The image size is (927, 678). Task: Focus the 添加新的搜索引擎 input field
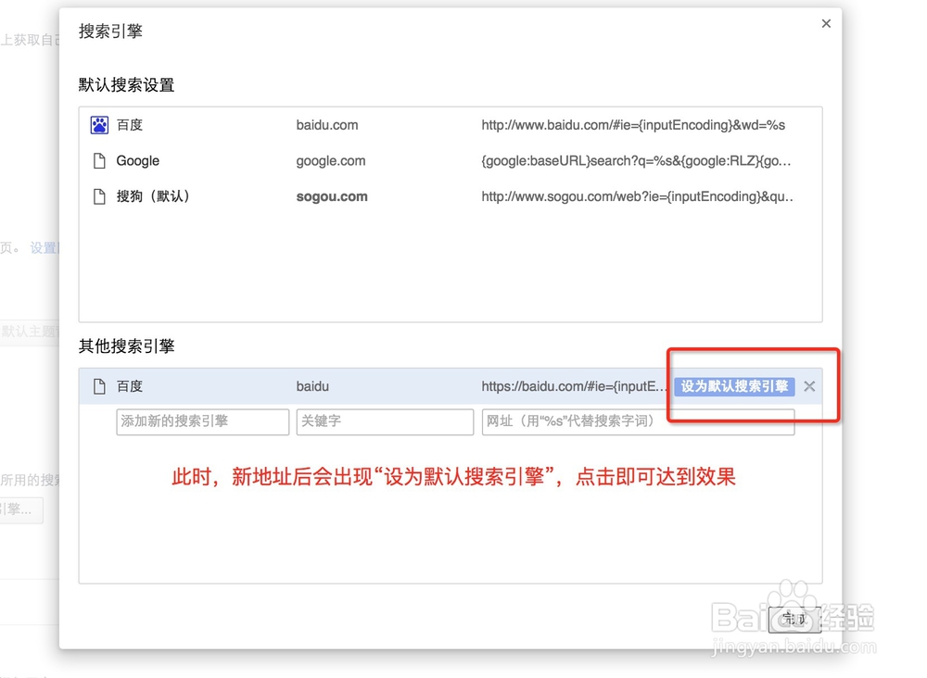tap(203, 421)
